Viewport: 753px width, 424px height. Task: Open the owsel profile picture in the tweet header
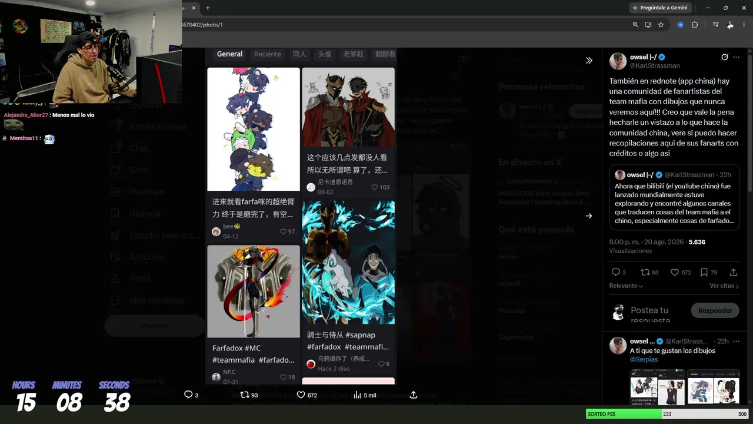pos(618,61)
